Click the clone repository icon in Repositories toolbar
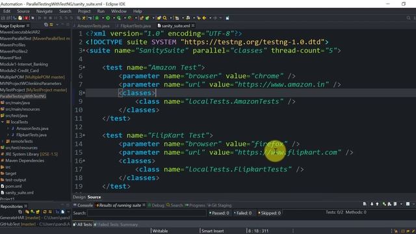The image size is (416, 234). [32, 212]
